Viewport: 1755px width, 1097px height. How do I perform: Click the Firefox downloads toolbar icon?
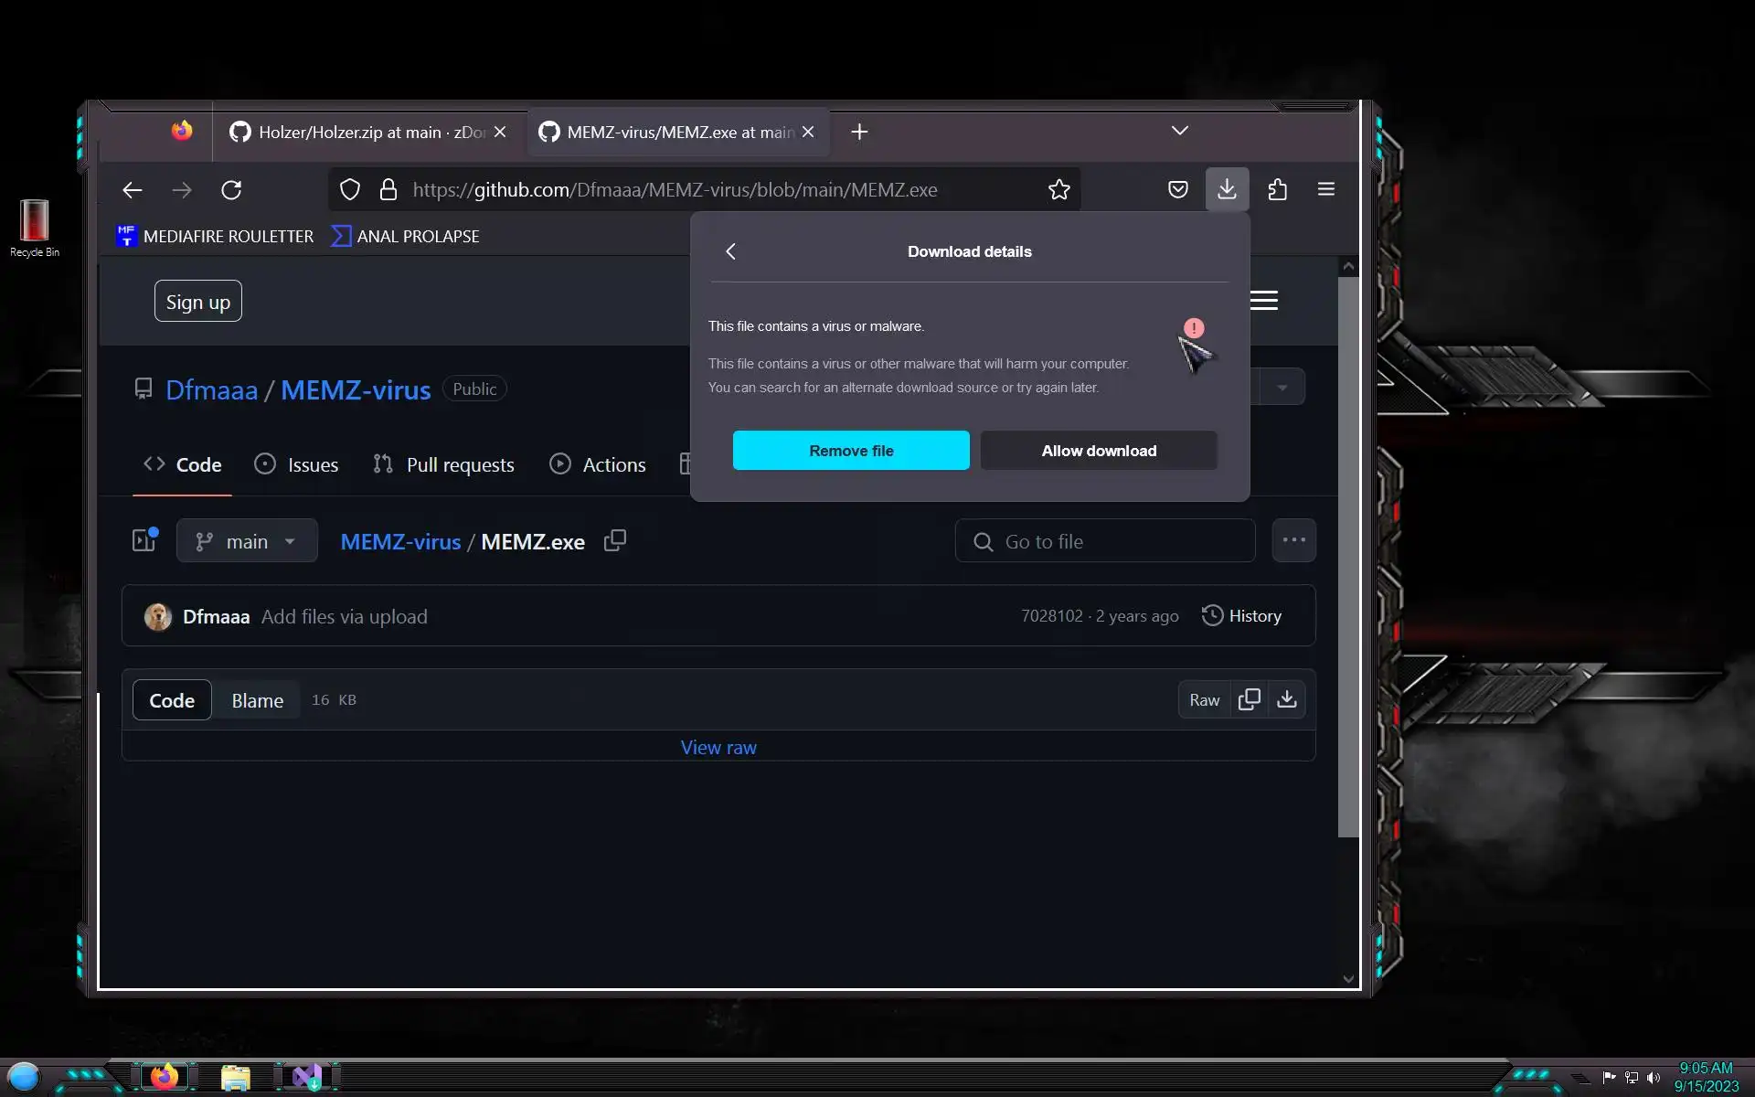tap(1227, 189)
